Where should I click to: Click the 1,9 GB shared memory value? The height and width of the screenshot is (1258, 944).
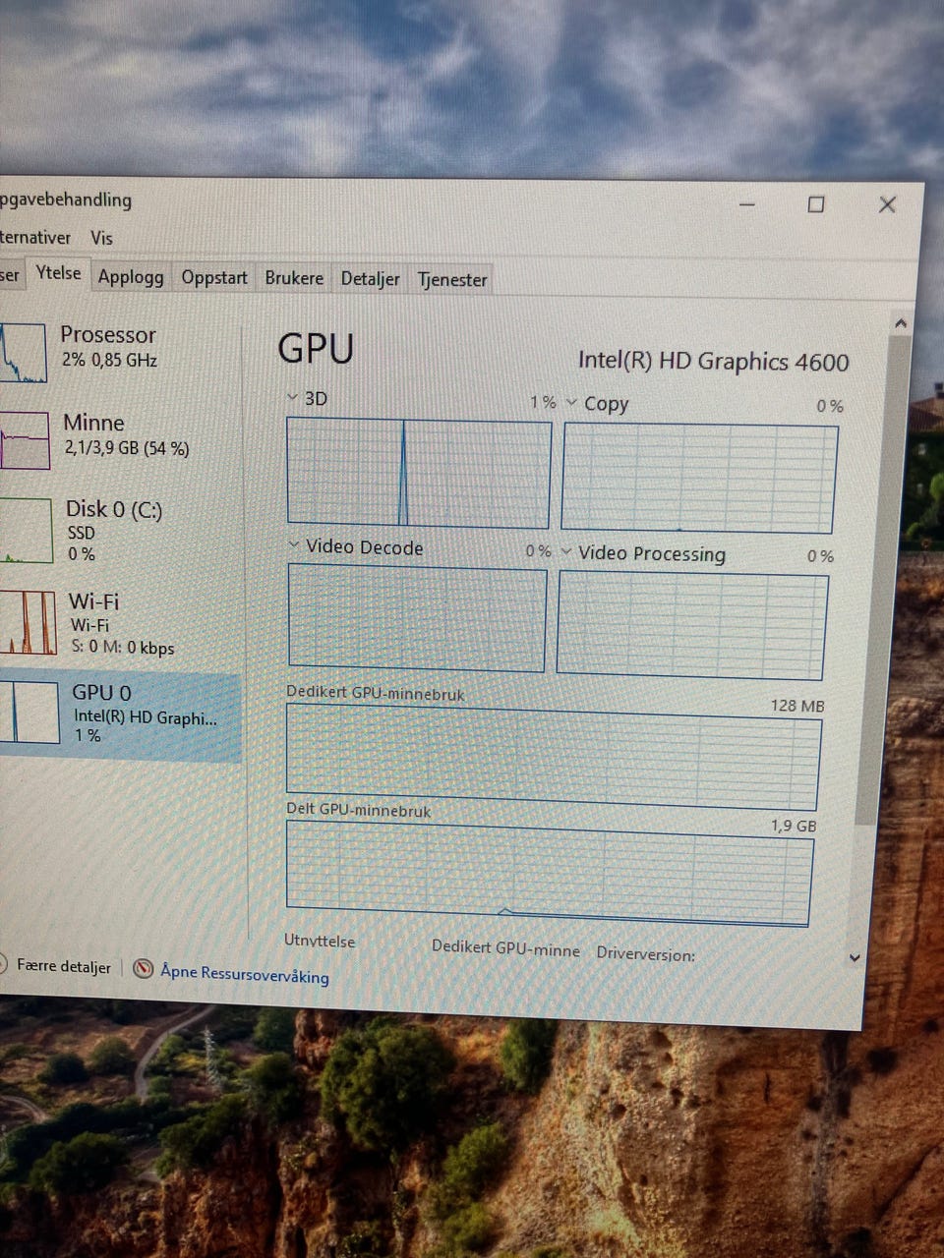[794, 826]
